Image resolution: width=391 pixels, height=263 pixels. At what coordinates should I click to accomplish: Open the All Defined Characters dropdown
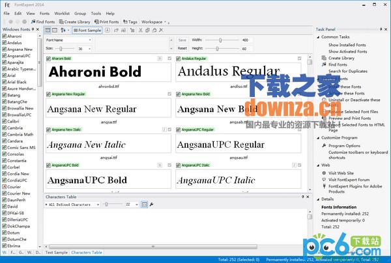(98, 204)
